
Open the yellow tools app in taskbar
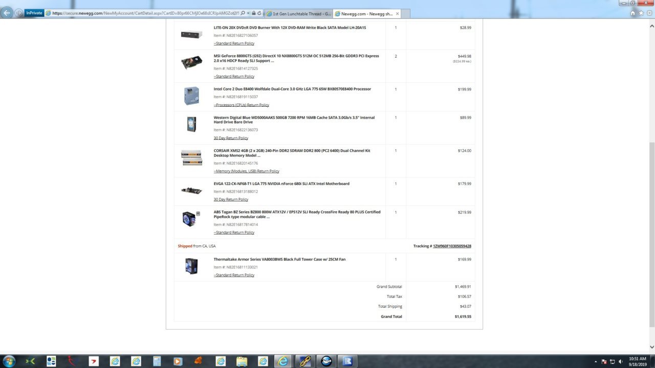point(305,361)
